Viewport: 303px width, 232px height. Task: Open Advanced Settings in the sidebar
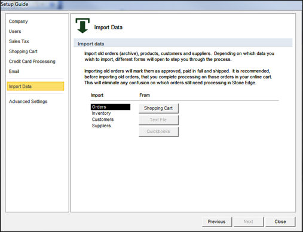click(28, 102)
